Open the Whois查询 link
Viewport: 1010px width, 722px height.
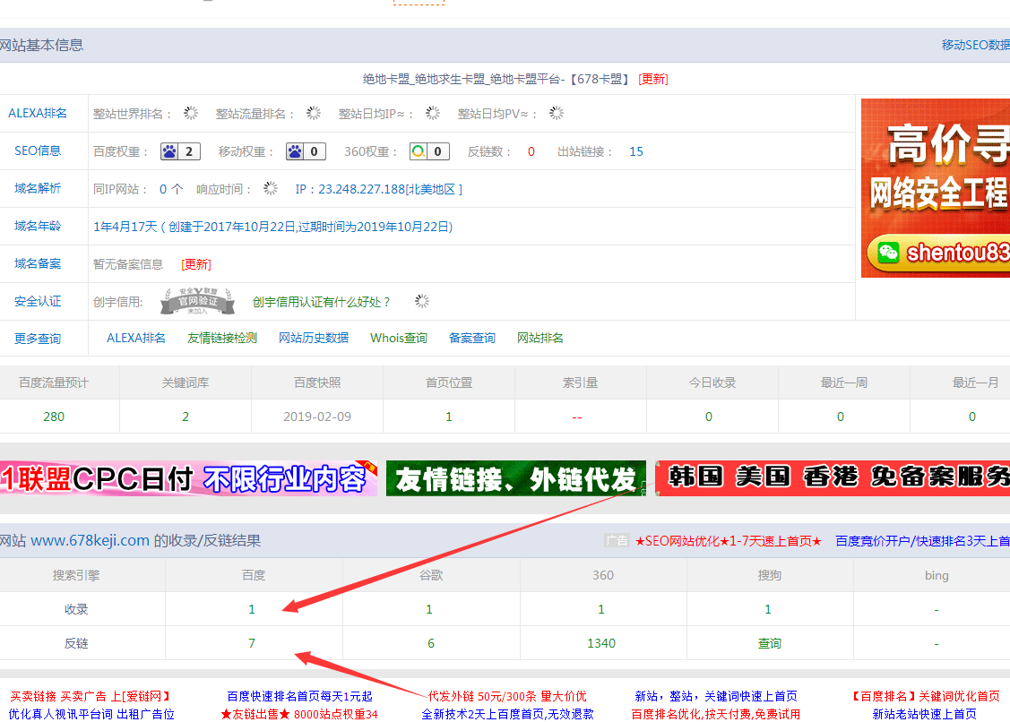399,338
